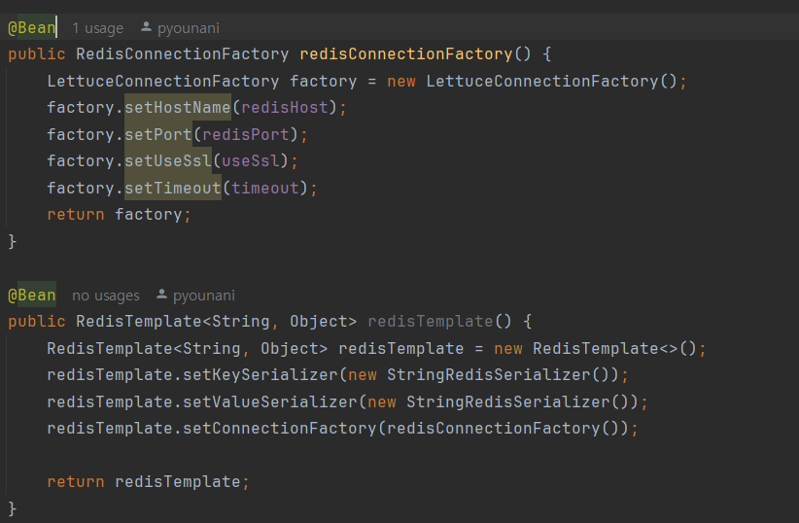Click redisConnectionFactory() call inside setConnectionFactory

tap(503, 428)
